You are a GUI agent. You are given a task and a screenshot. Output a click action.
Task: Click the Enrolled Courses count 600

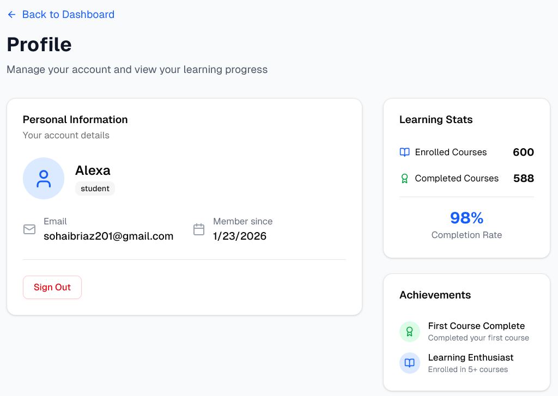[x=523, y=153]
